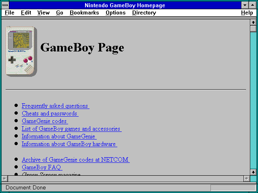
Task: Click the horizontal scrollbar track
Action: coord(125,179)
